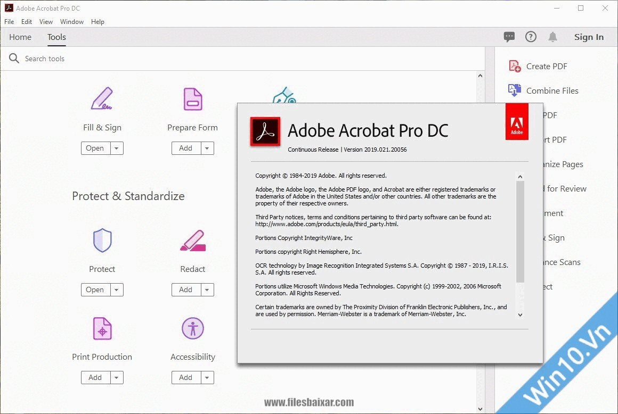Viewport: 618px width, 414px height.
Task: Click the Portions Copyright IntegrityWare line
Action: 304,238
